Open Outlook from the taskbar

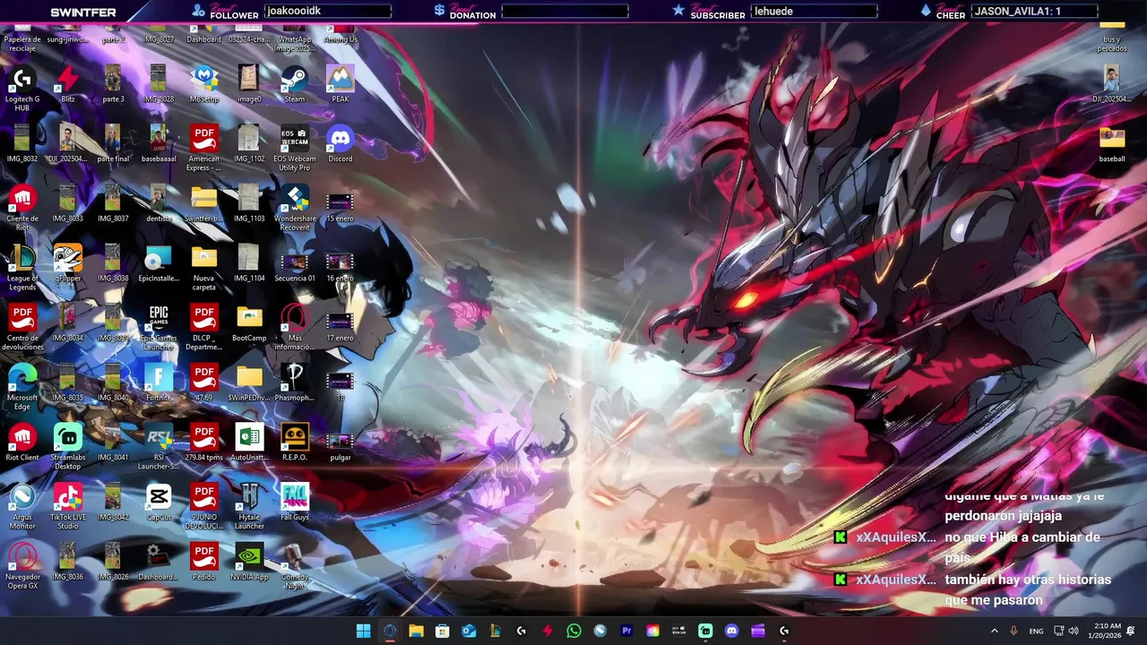[469, 631]
